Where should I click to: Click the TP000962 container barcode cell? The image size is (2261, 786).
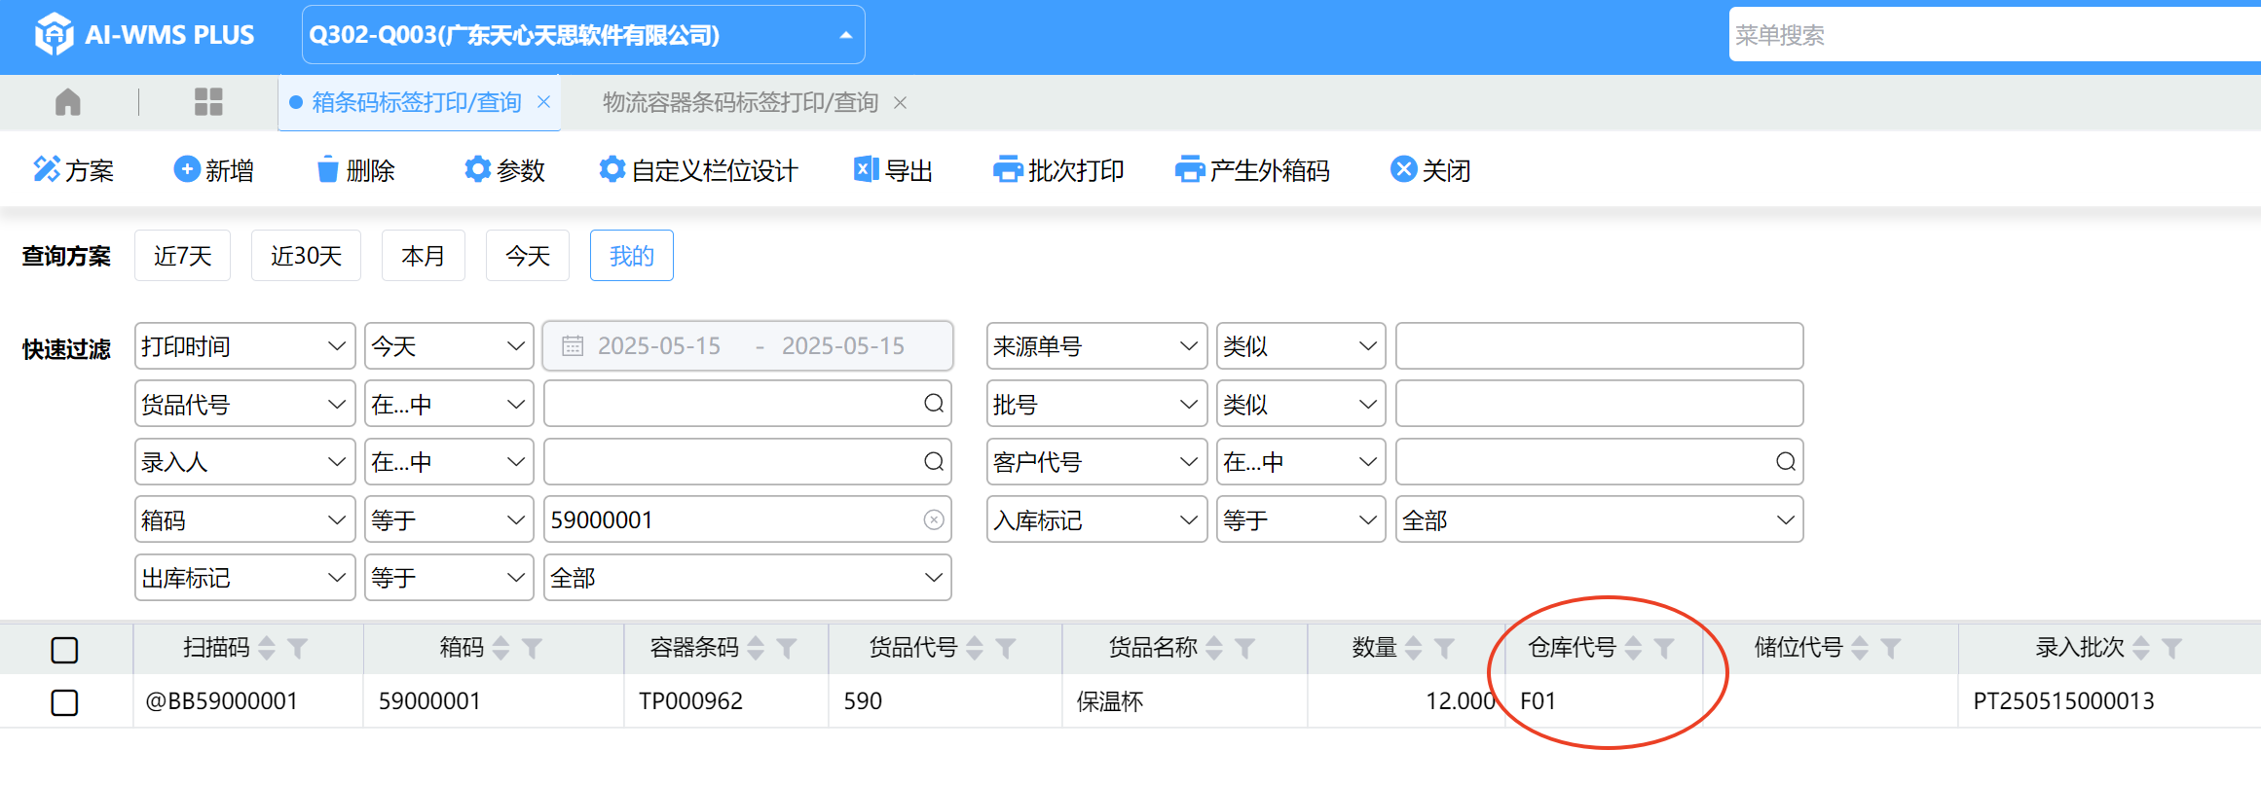pyautogui.click(x=725, y=701)
